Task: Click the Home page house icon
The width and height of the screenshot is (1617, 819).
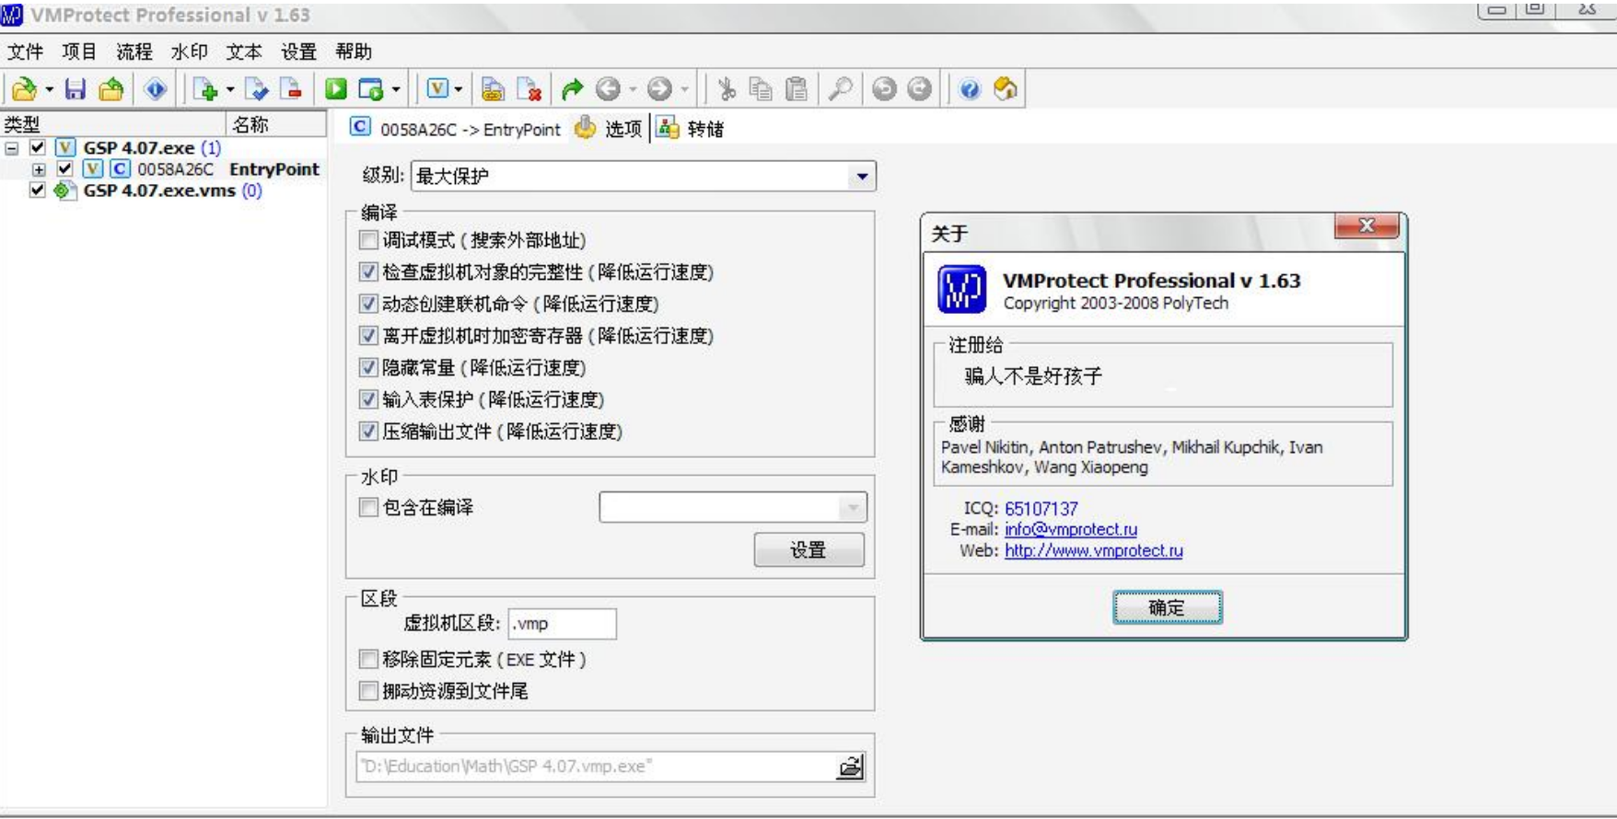Action: [1006, 89]
